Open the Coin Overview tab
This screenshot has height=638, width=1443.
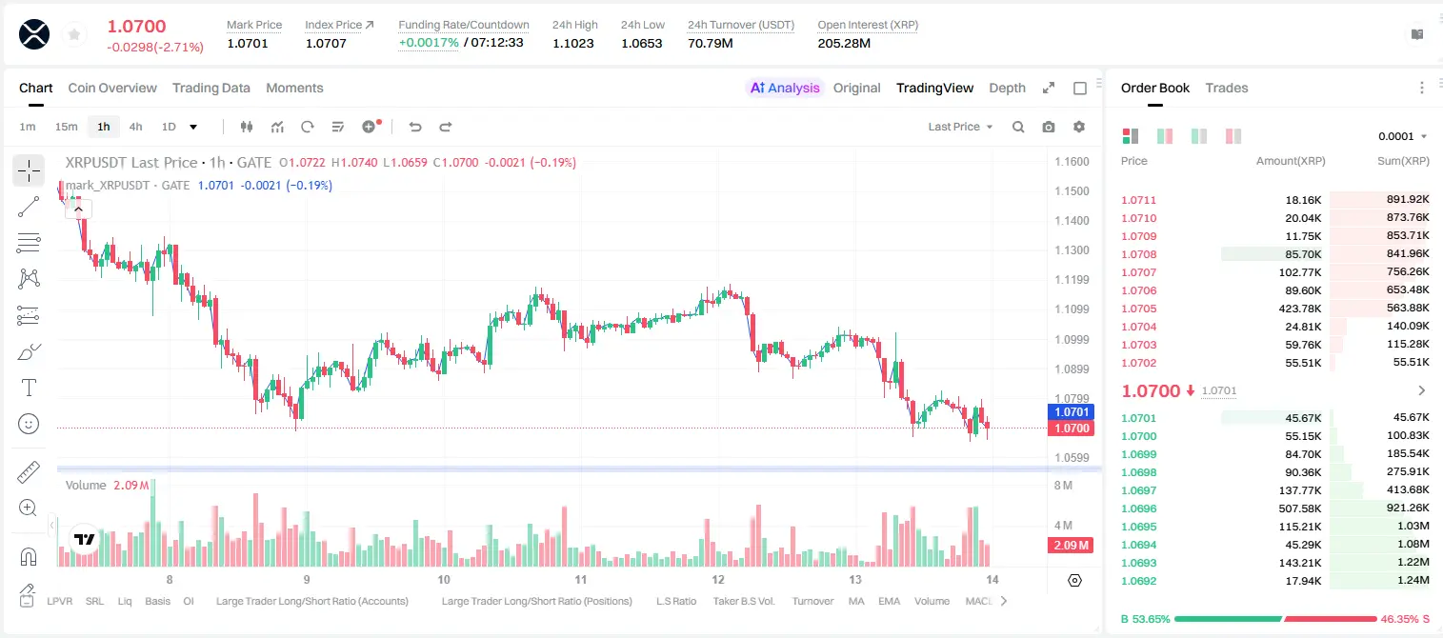point(112,88)
